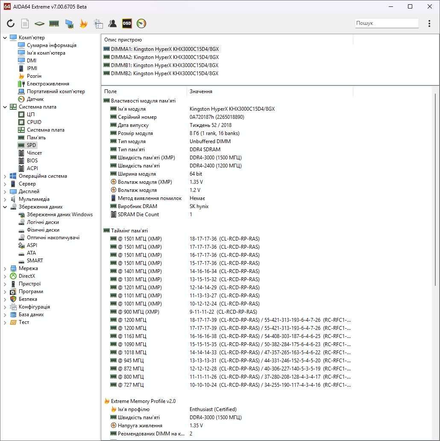Select the IPMI tree item
440x441 pixels.
(32, 68)
